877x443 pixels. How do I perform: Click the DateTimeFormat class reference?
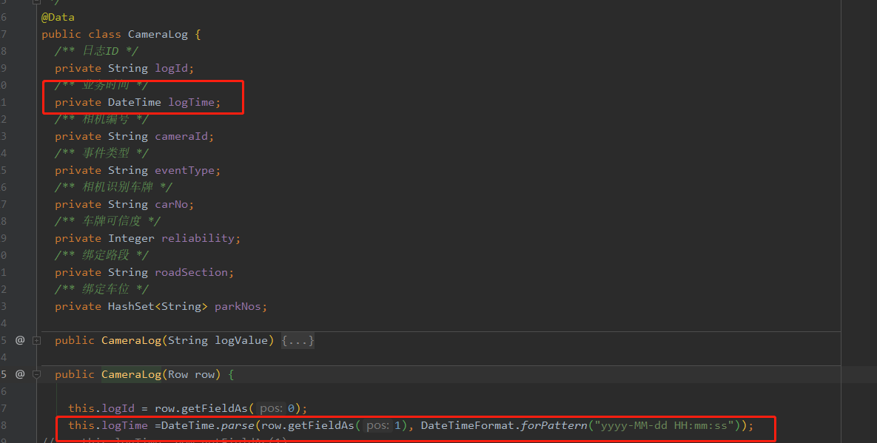[x=467, y=426]
